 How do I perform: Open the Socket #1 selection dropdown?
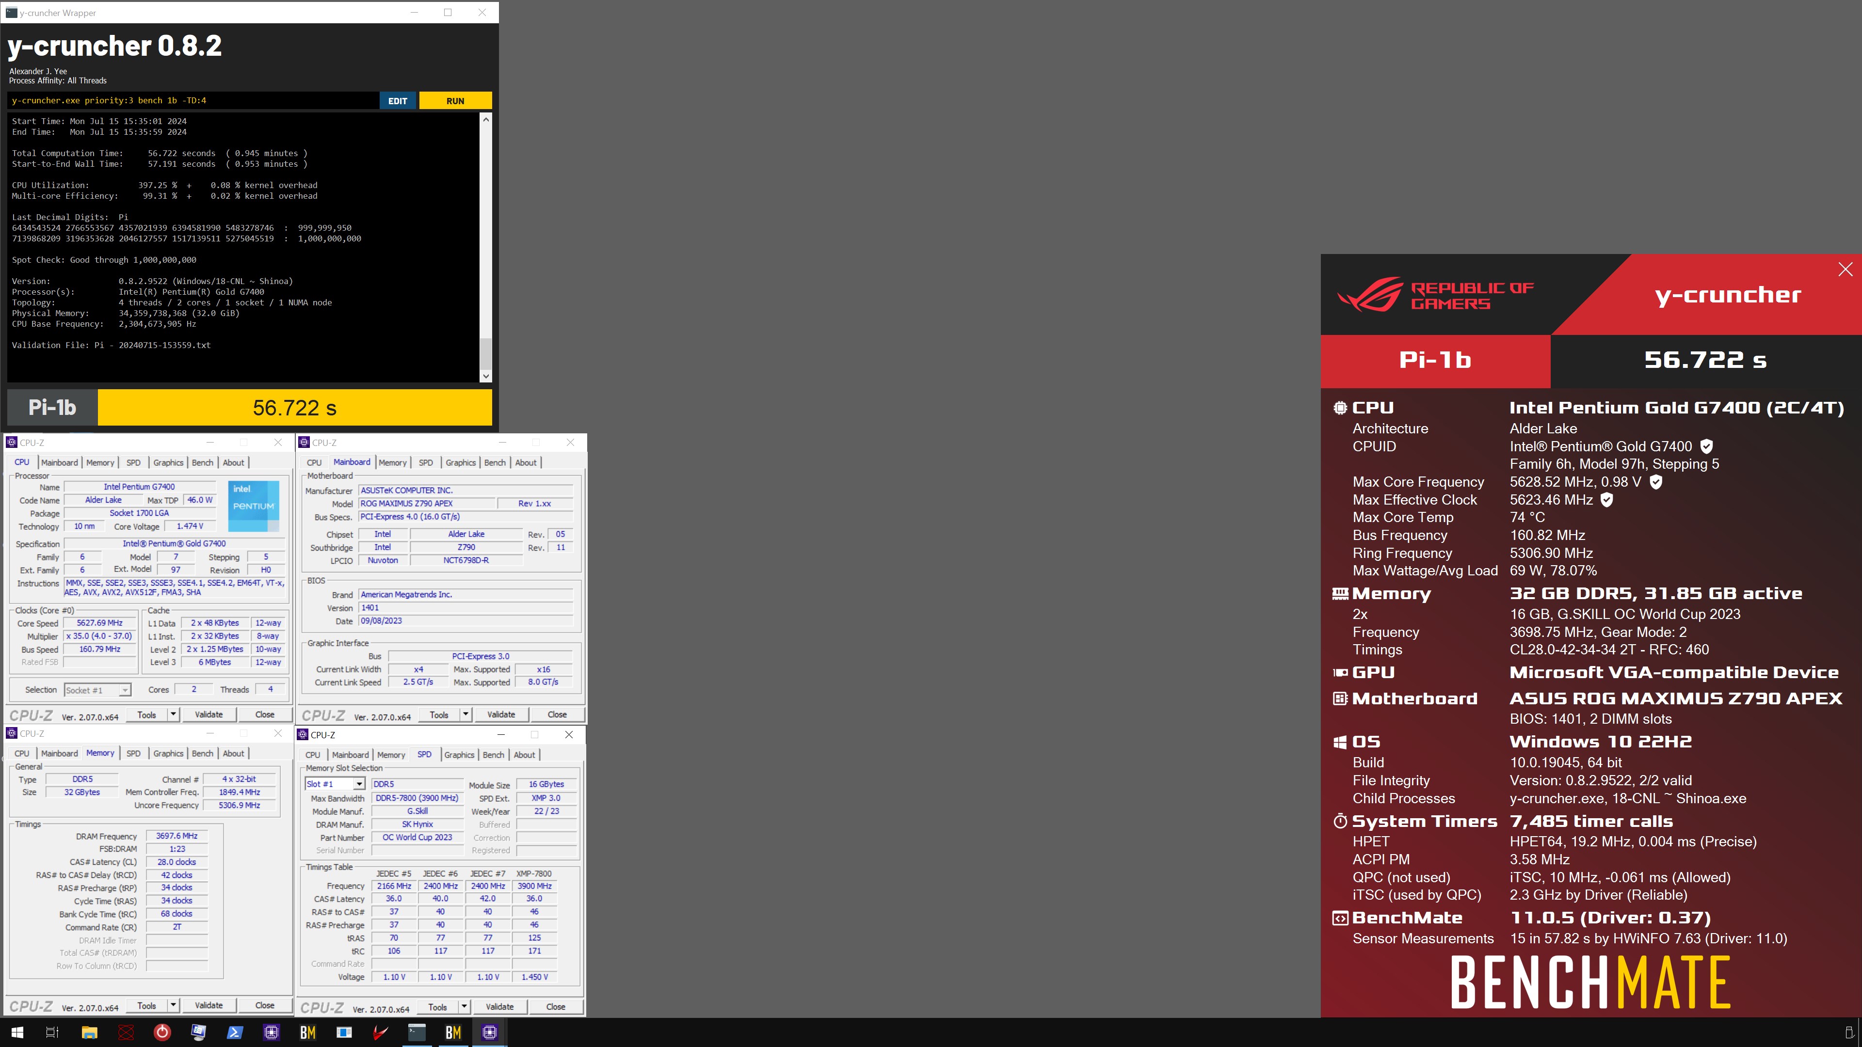pos(97,690)
